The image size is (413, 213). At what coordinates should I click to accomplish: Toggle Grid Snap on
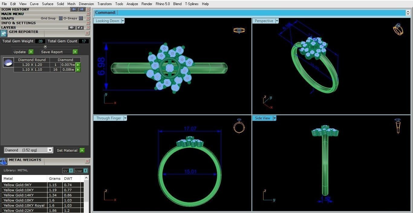click(60, 18)
